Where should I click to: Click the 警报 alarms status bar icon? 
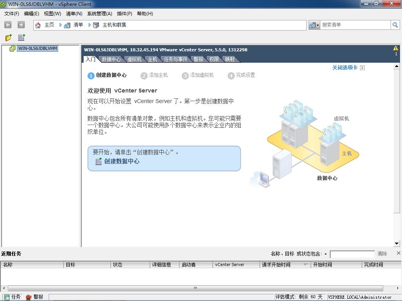[x=29, y=297]
